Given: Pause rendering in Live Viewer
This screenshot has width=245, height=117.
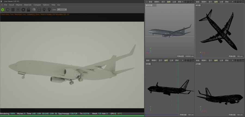Looking at the screenshot, I should 13,10.
